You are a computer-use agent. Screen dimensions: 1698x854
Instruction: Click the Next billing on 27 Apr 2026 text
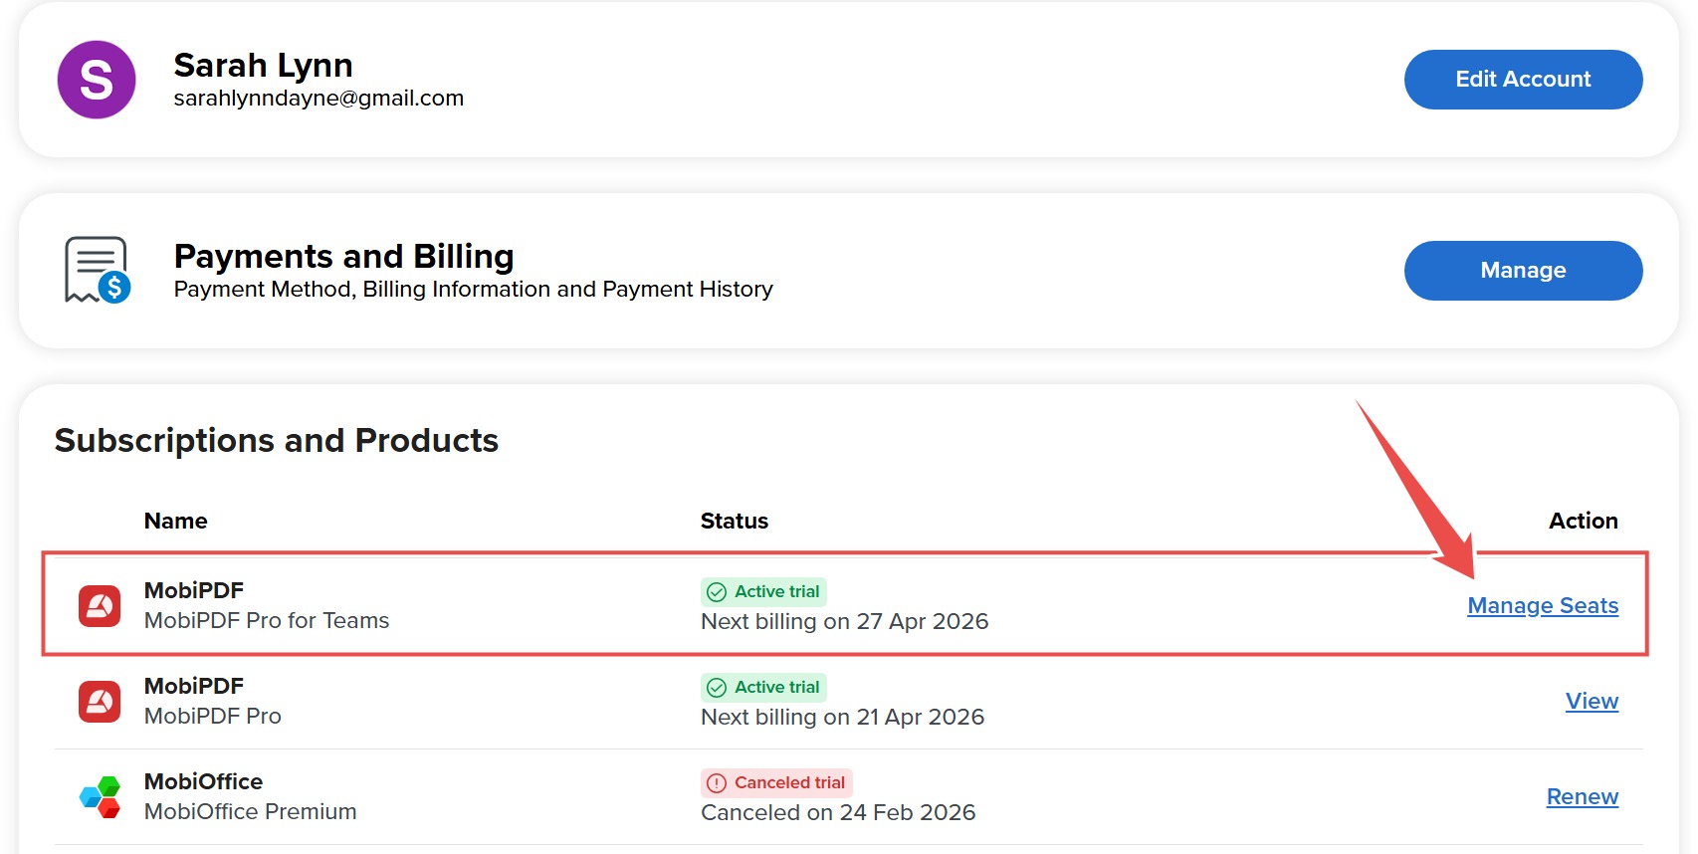click(x=844, y=621)
